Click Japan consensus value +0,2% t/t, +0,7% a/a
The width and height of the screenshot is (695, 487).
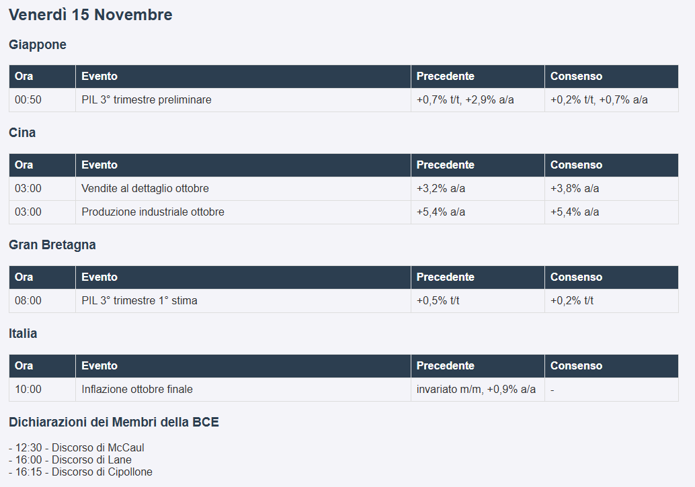(599, 99)
